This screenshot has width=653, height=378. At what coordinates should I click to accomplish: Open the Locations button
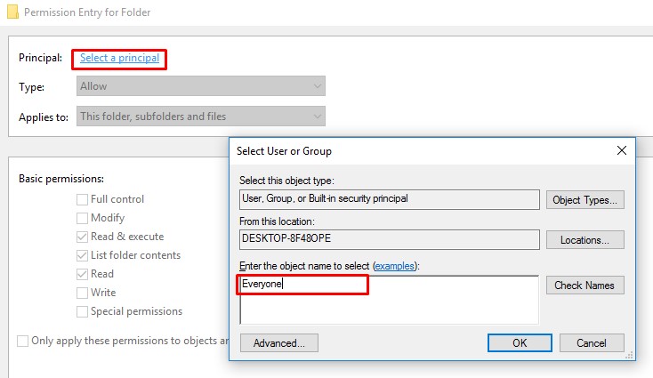pos(584,240)
